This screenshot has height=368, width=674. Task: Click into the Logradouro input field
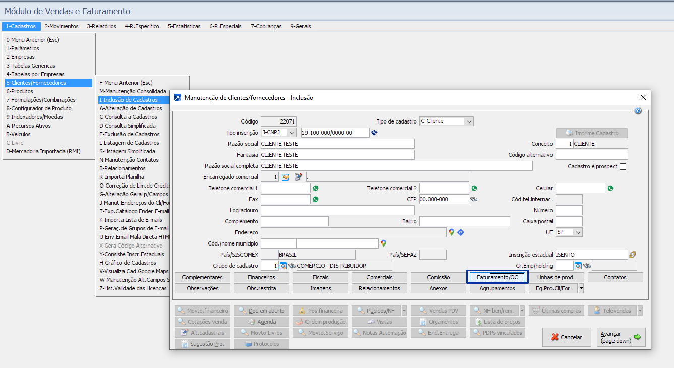[337, 210]
